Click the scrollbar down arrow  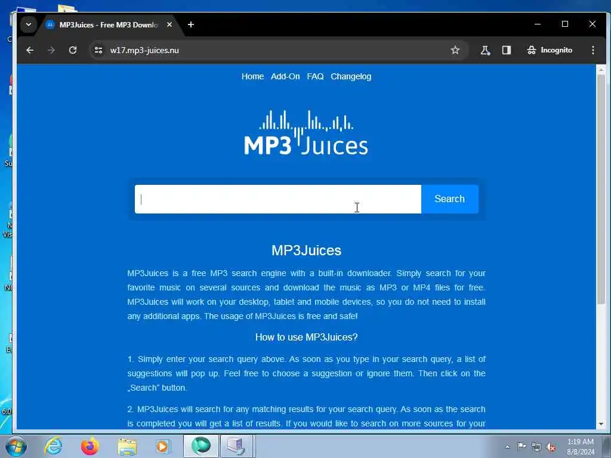pos(601,424)
